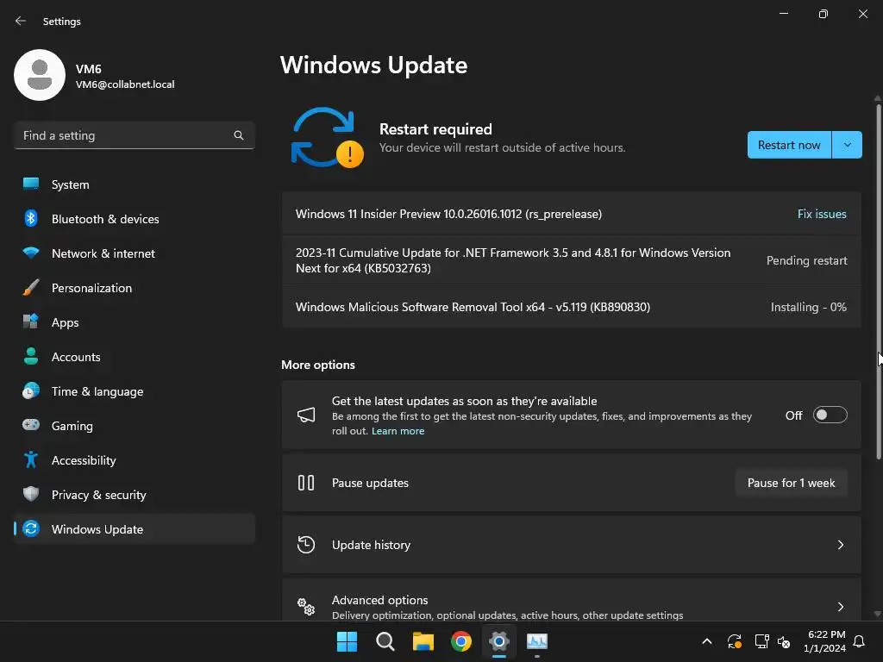The height and width of the screenshot is (662, 883).
Task: Click the VM6 user avatar picture
Action: tap(40, 75)
